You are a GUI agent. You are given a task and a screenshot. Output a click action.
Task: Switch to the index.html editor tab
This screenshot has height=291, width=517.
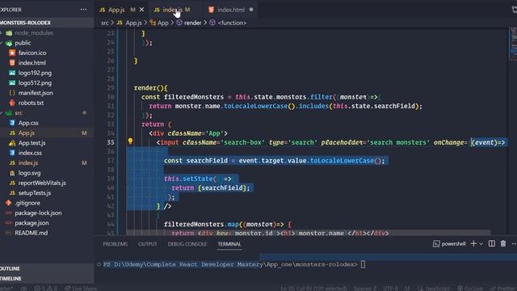pyautogui.click(x=231, y=10)
